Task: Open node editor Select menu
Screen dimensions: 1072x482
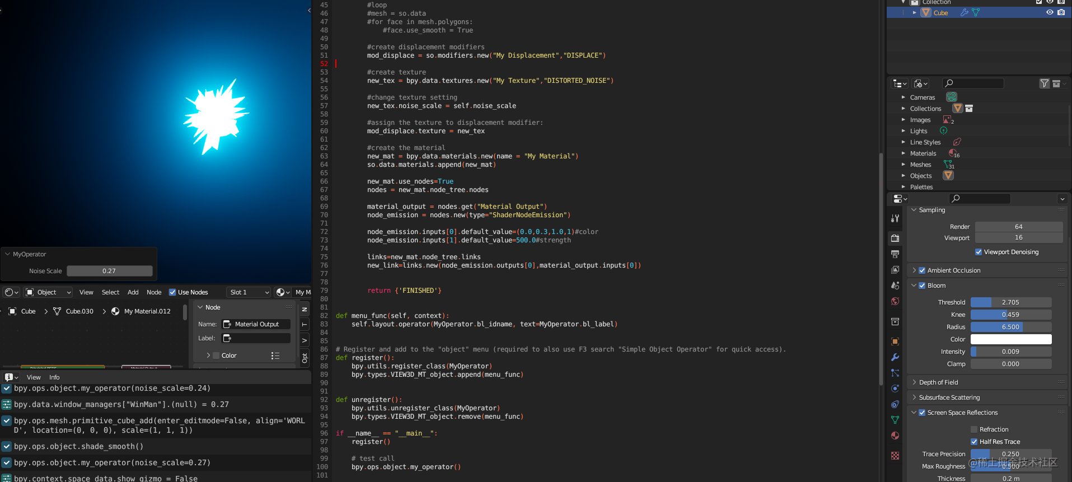Action: [110, 292]
